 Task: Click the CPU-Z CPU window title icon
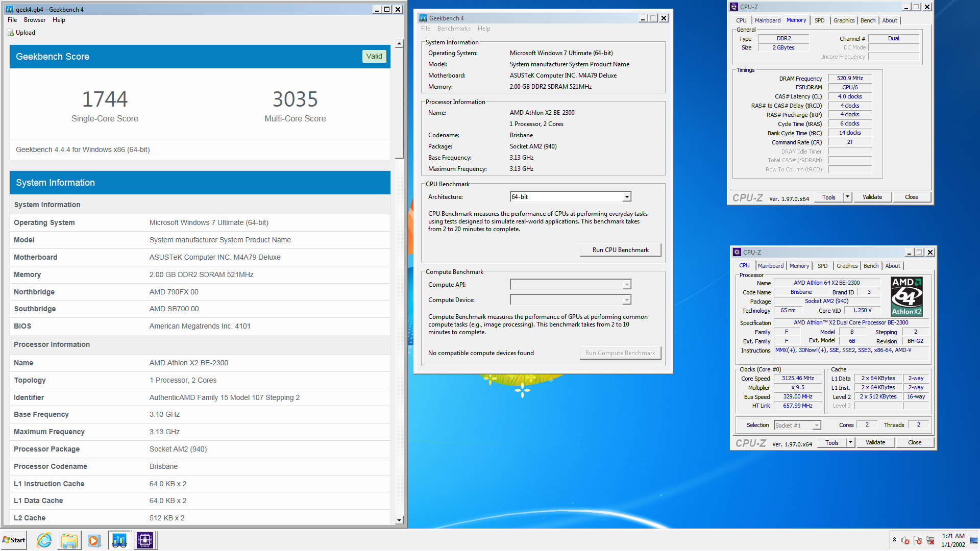pyautogui.click(x=738, y=252)
